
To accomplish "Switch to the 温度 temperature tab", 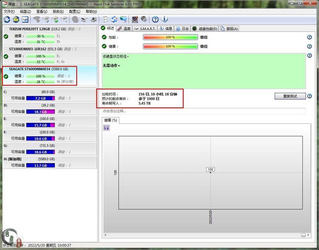I will [x=124, y=29].
